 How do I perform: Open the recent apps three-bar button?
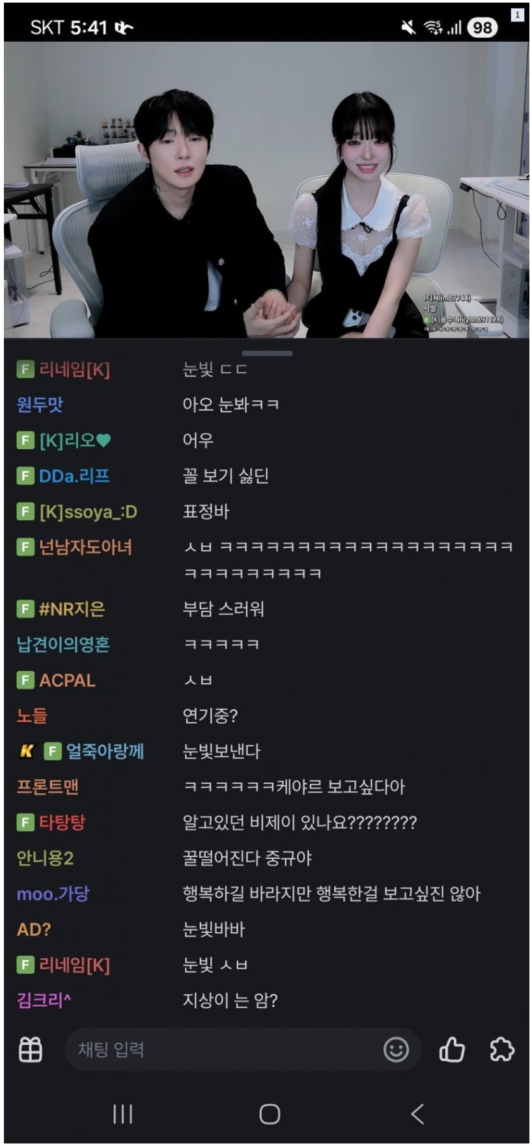122,1114
